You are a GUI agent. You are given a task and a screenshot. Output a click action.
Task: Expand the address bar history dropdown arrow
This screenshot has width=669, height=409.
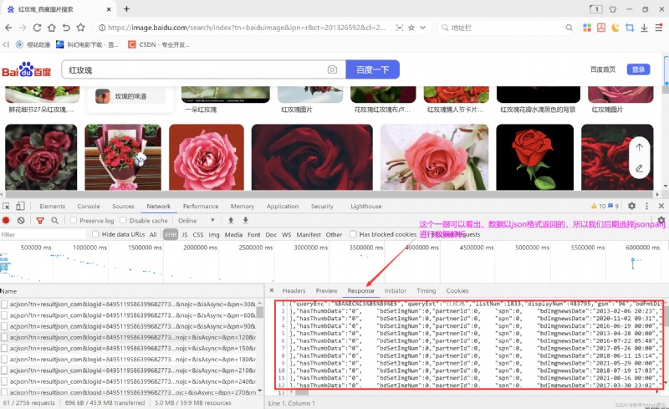[x=423, y=28]
